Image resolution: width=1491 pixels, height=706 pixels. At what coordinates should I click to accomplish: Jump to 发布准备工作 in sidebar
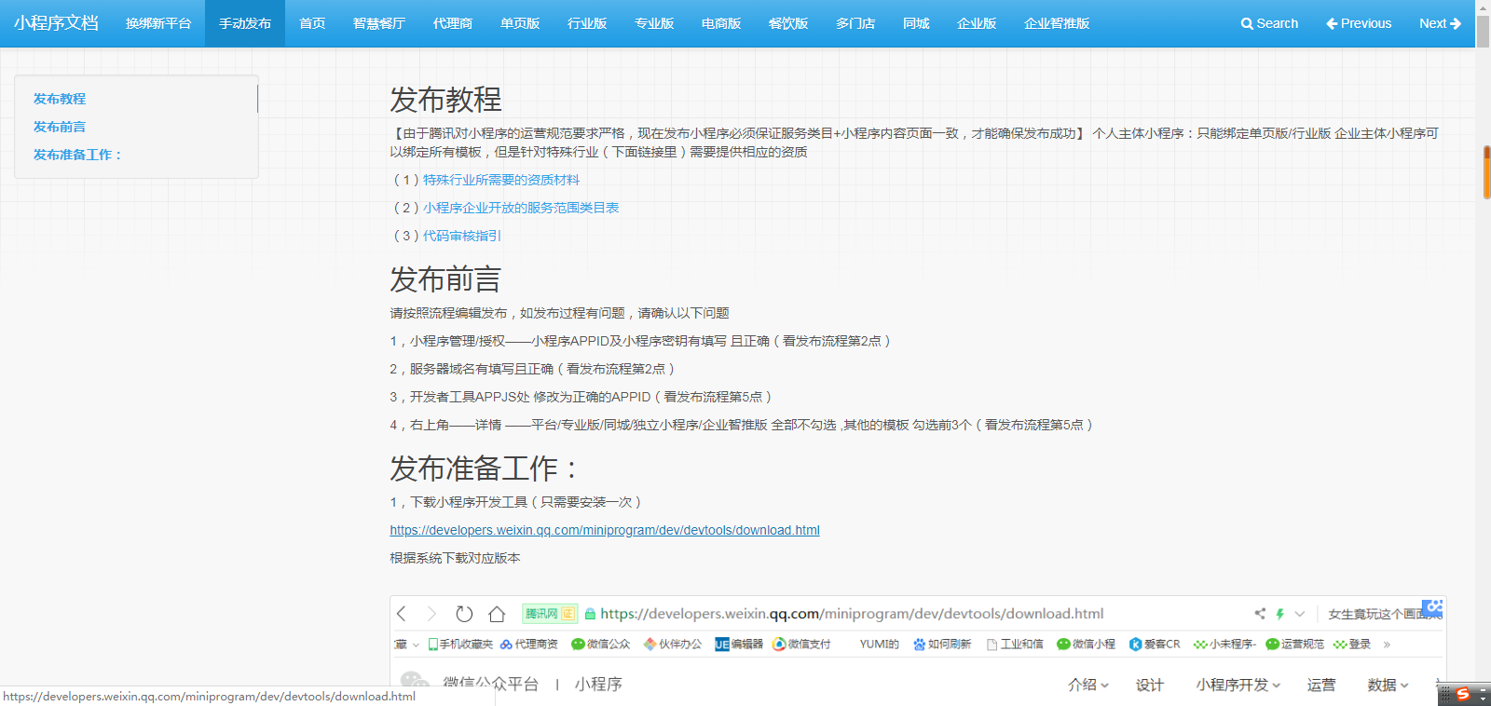(x=78, y=155)
